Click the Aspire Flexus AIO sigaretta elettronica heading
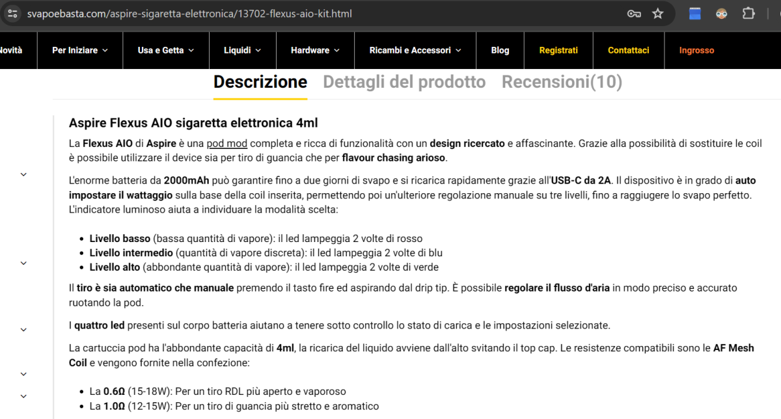The width and height of the screenshot is (781, 419). tap(193, 122)
